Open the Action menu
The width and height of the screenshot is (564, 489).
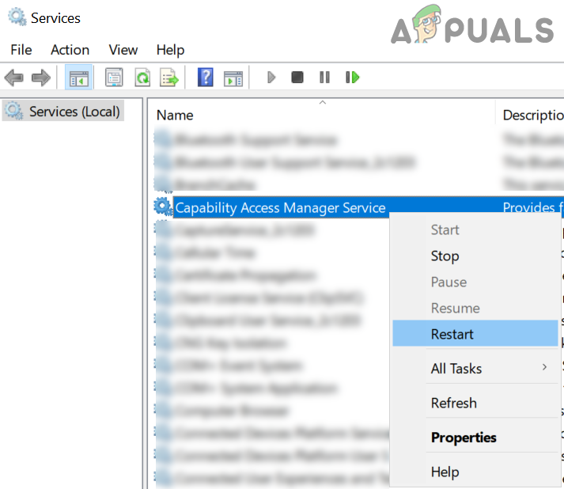(70, 50)
